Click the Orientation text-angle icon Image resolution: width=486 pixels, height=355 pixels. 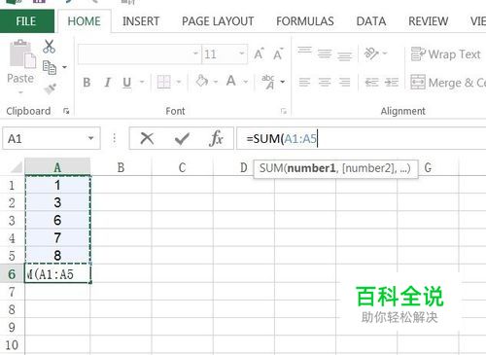coord(371,53)
